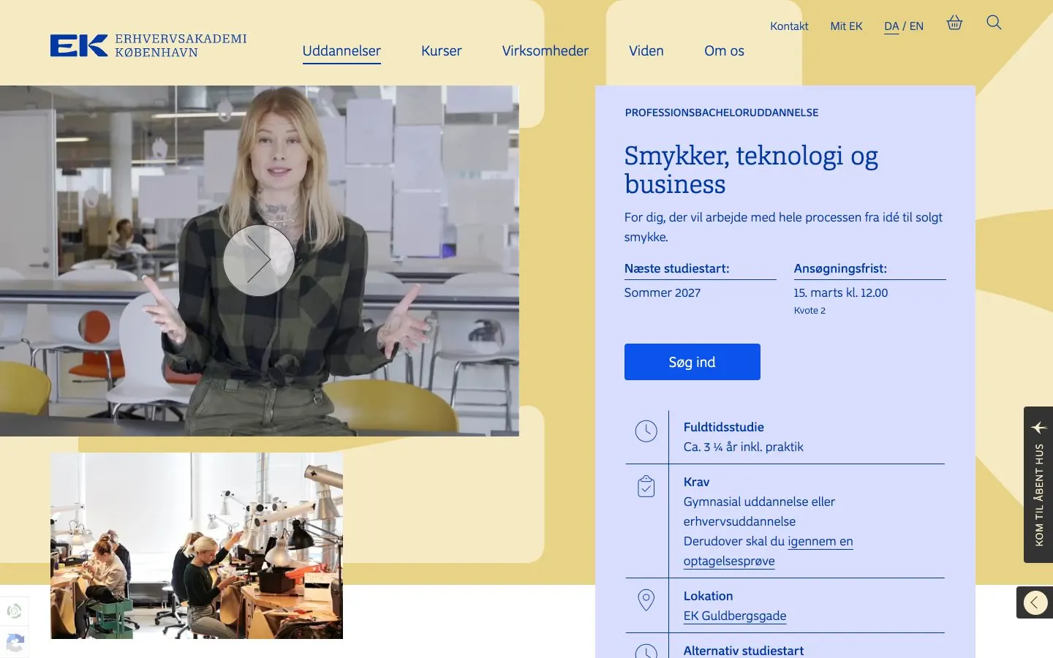
Task: Click the Alternativ studiestart heading
Action: coord(744,651)
